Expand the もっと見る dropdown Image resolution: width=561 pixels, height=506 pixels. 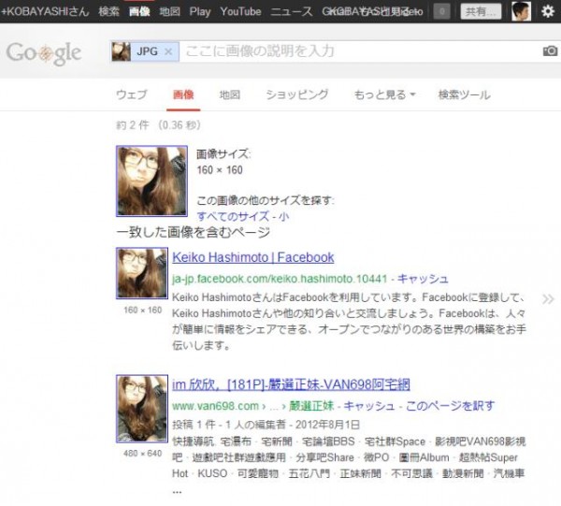click(x=384, y=94)
